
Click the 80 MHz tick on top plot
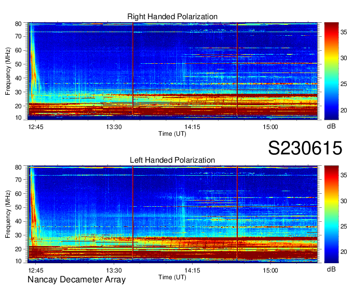(18, 24)
